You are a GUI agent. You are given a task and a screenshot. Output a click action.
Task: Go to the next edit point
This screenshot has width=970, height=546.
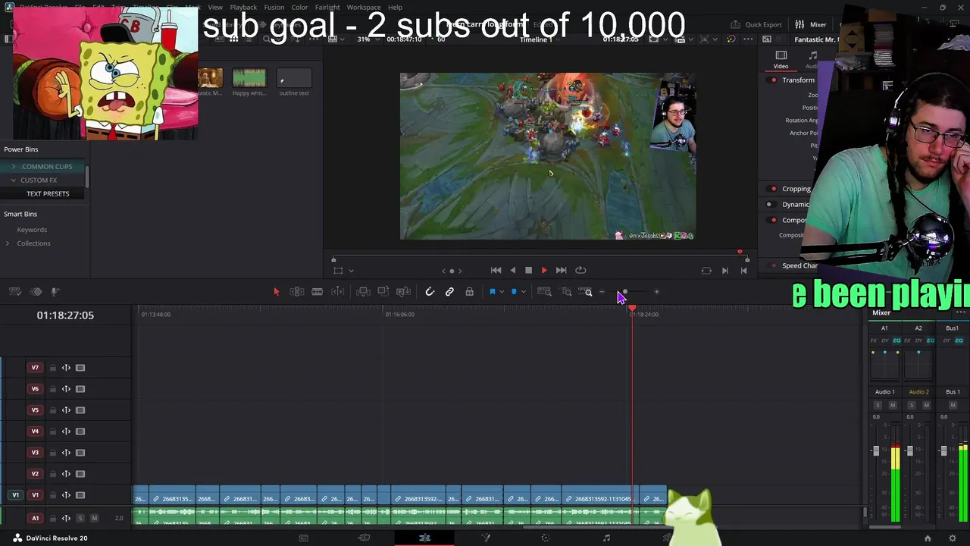(724, 271)
